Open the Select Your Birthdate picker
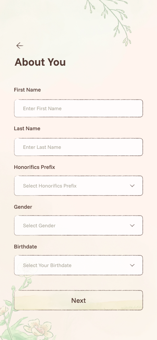The image size is (157, 340). click(x=78, y=265)
